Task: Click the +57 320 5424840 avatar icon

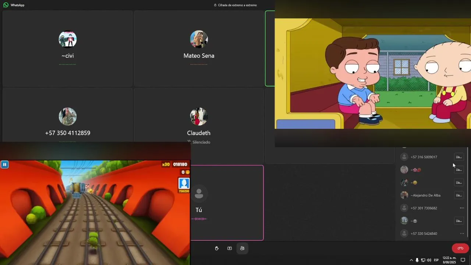Action: tap(404, 233)
